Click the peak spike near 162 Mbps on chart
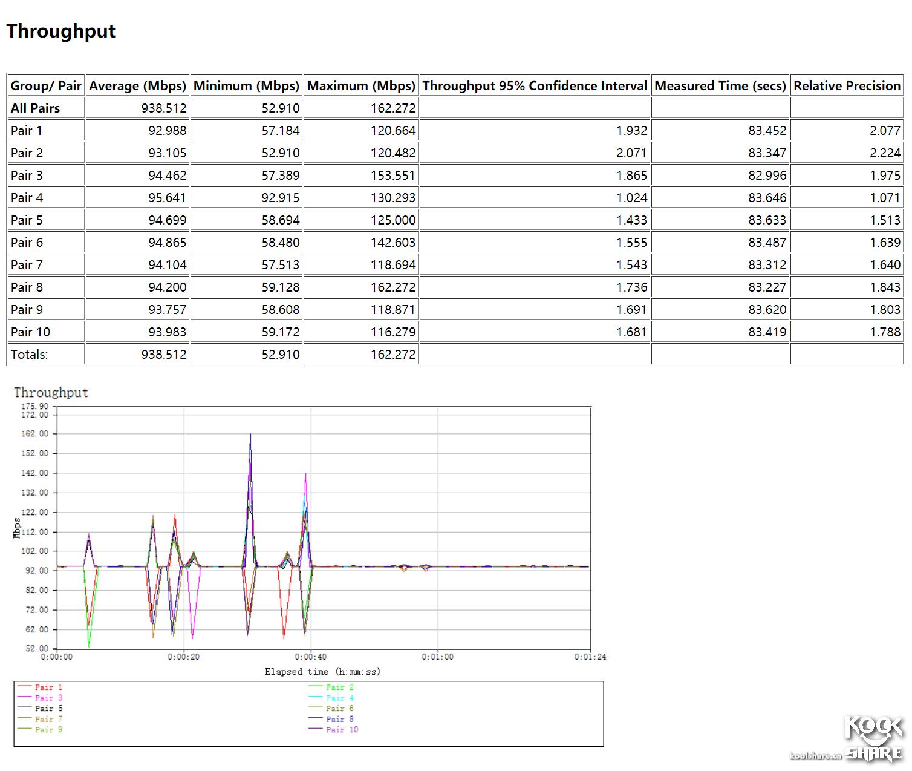912x771 pixels. [250, 433]
